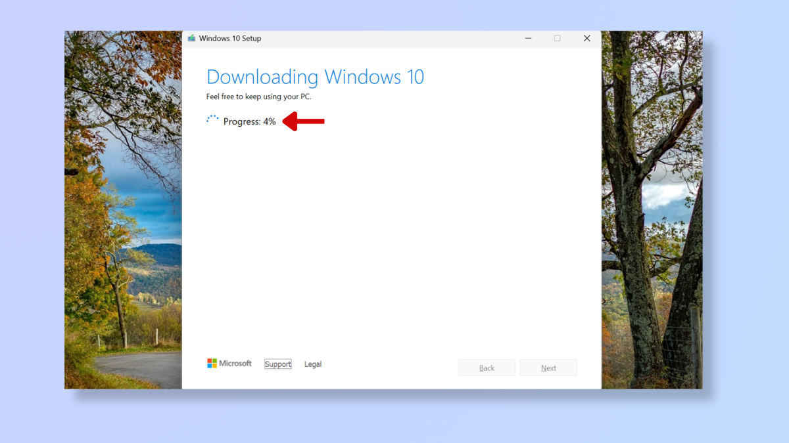Click the red square in the Microsoft logo
The height and width of the screenshot is (443, 789).
click(209, 360)
